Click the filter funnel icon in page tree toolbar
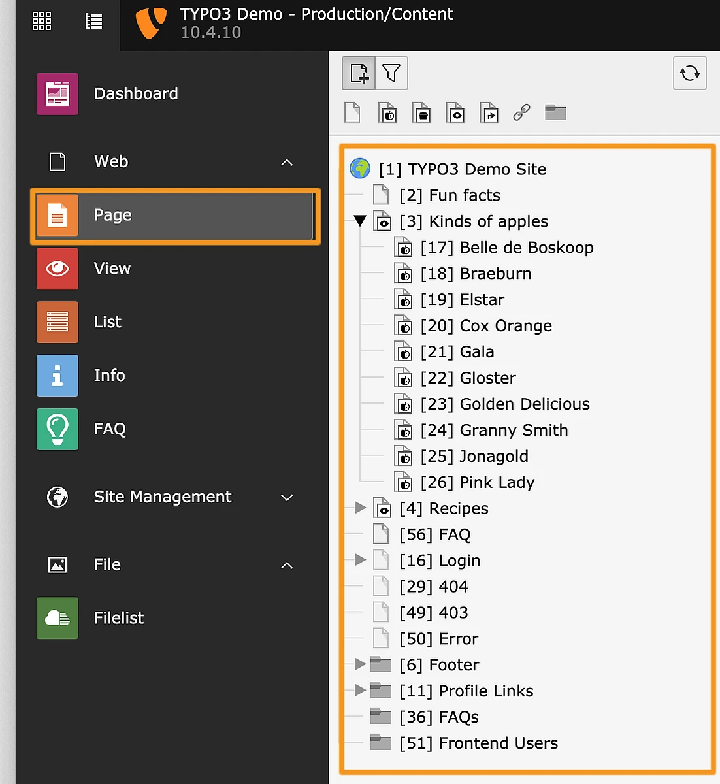 [x=391, y=73]
